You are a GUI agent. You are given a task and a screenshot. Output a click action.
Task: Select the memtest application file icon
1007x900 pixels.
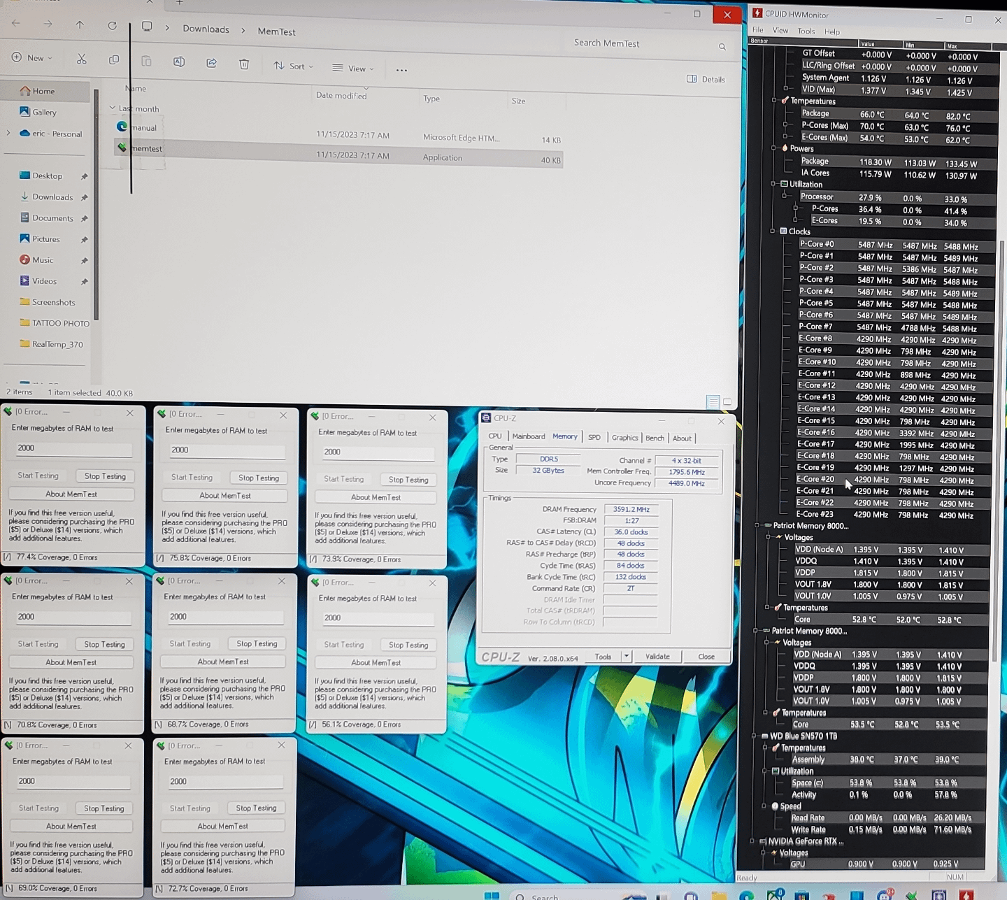122,148
